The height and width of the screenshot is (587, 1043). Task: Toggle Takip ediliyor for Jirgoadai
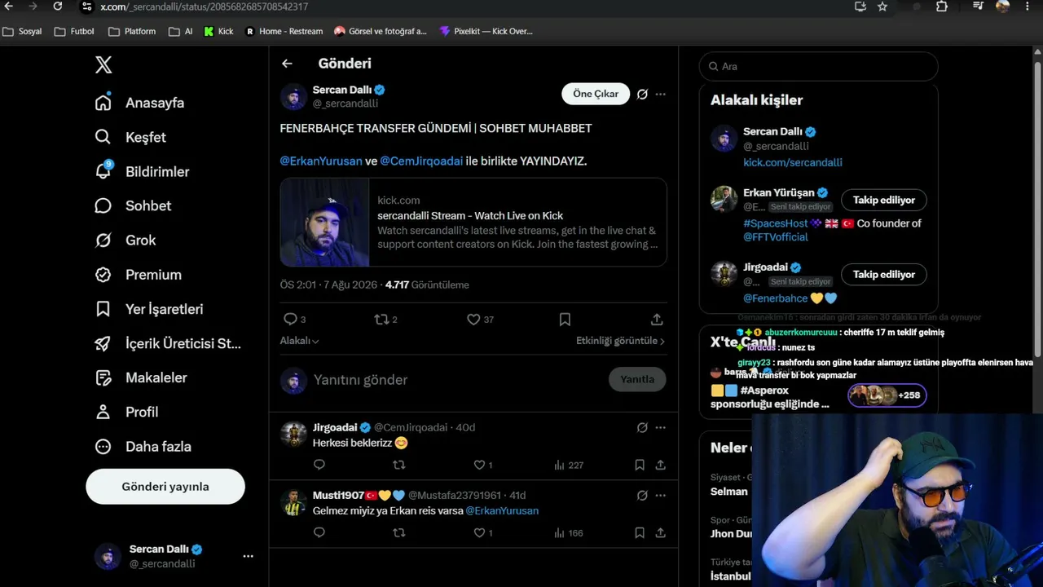884,275
